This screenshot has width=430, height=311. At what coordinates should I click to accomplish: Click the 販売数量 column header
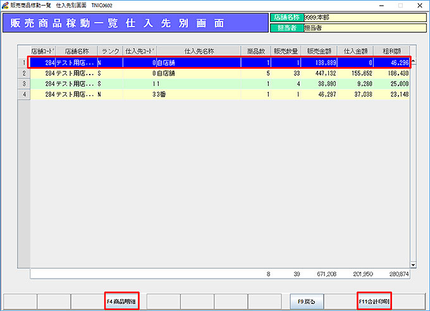288,51
